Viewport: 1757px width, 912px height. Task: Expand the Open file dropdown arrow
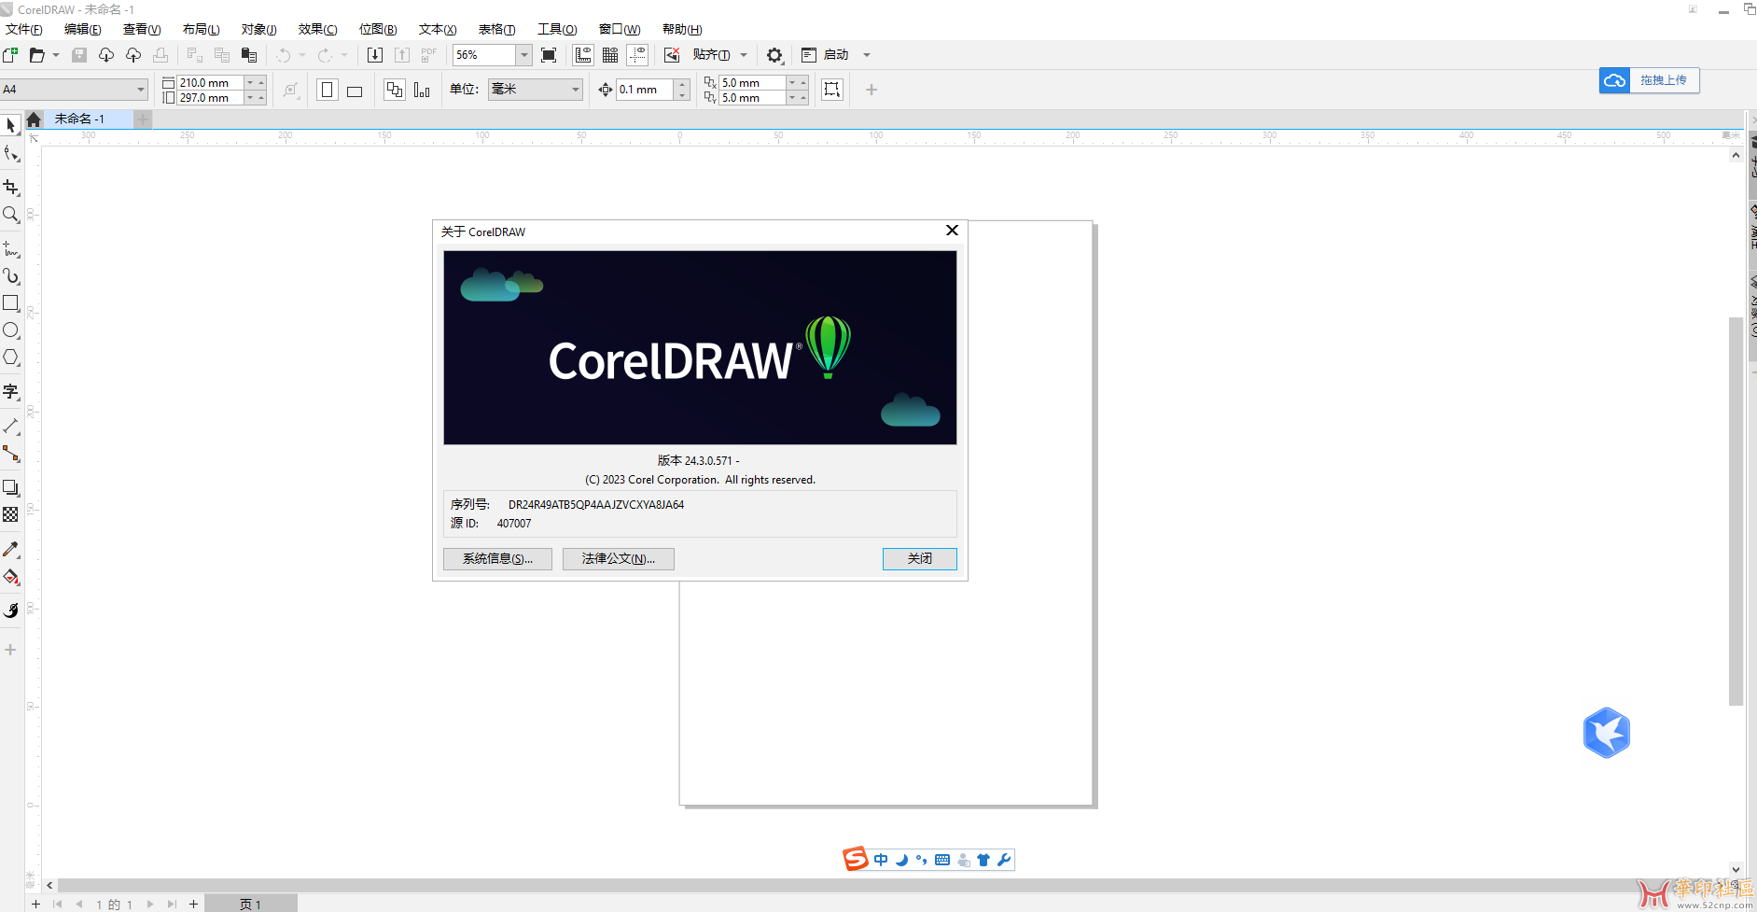pyautogui.click(x=56, y=55)
